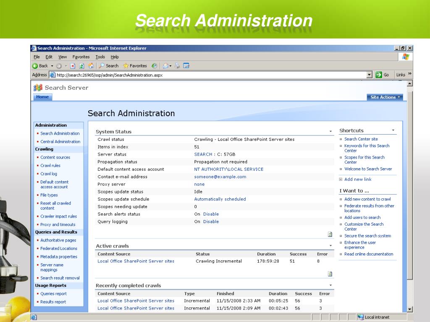This screenshot has height=322, width=430.
Task: Click the Crawler impact rules link
Action: (x=58, y=216)
